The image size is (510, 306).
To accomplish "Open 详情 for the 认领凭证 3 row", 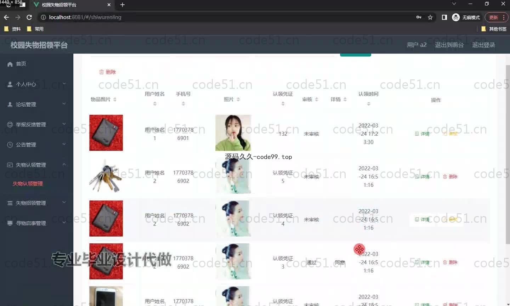I will (x=422, y=262).
